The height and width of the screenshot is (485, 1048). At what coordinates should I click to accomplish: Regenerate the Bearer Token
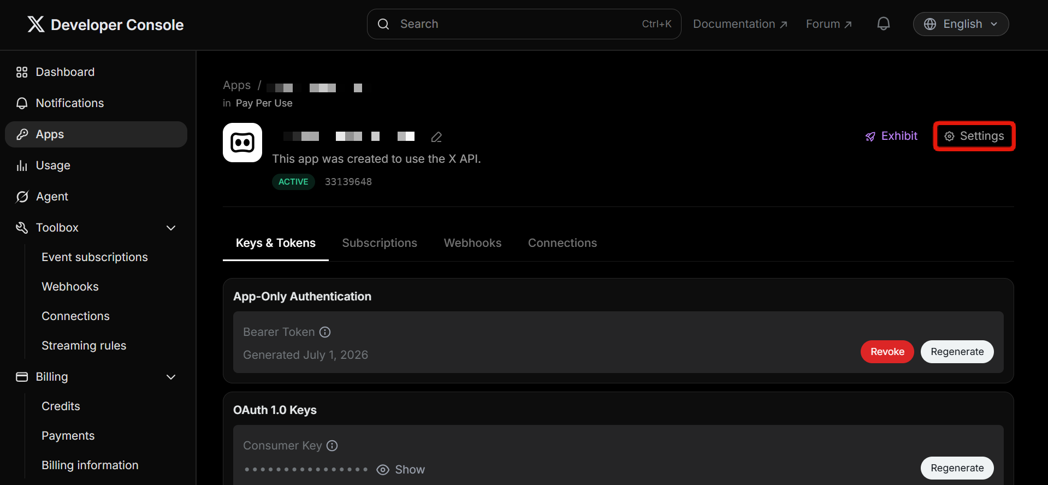point(957,352)
